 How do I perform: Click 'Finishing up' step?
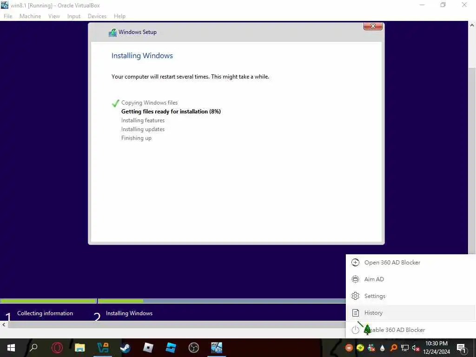point(136,138)
